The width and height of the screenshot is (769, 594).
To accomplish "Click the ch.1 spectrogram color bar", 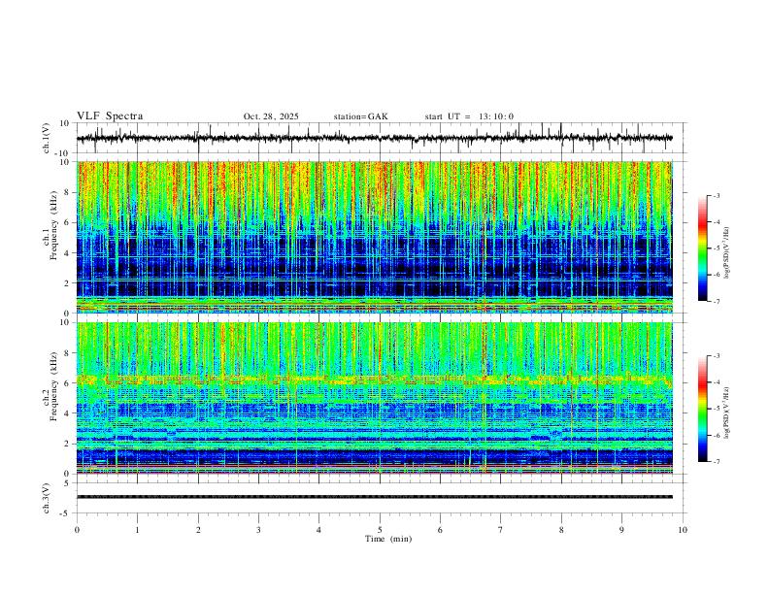I will (703, 248).
